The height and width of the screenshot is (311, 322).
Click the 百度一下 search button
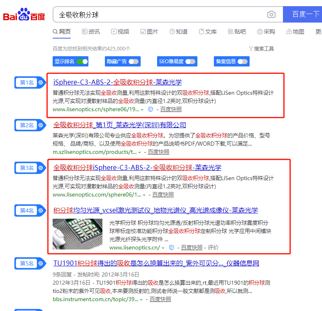click(303, 14)
